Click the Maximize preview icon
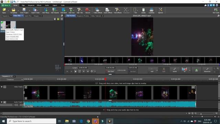This screenshot has height=124, width=220. [207, 70]
